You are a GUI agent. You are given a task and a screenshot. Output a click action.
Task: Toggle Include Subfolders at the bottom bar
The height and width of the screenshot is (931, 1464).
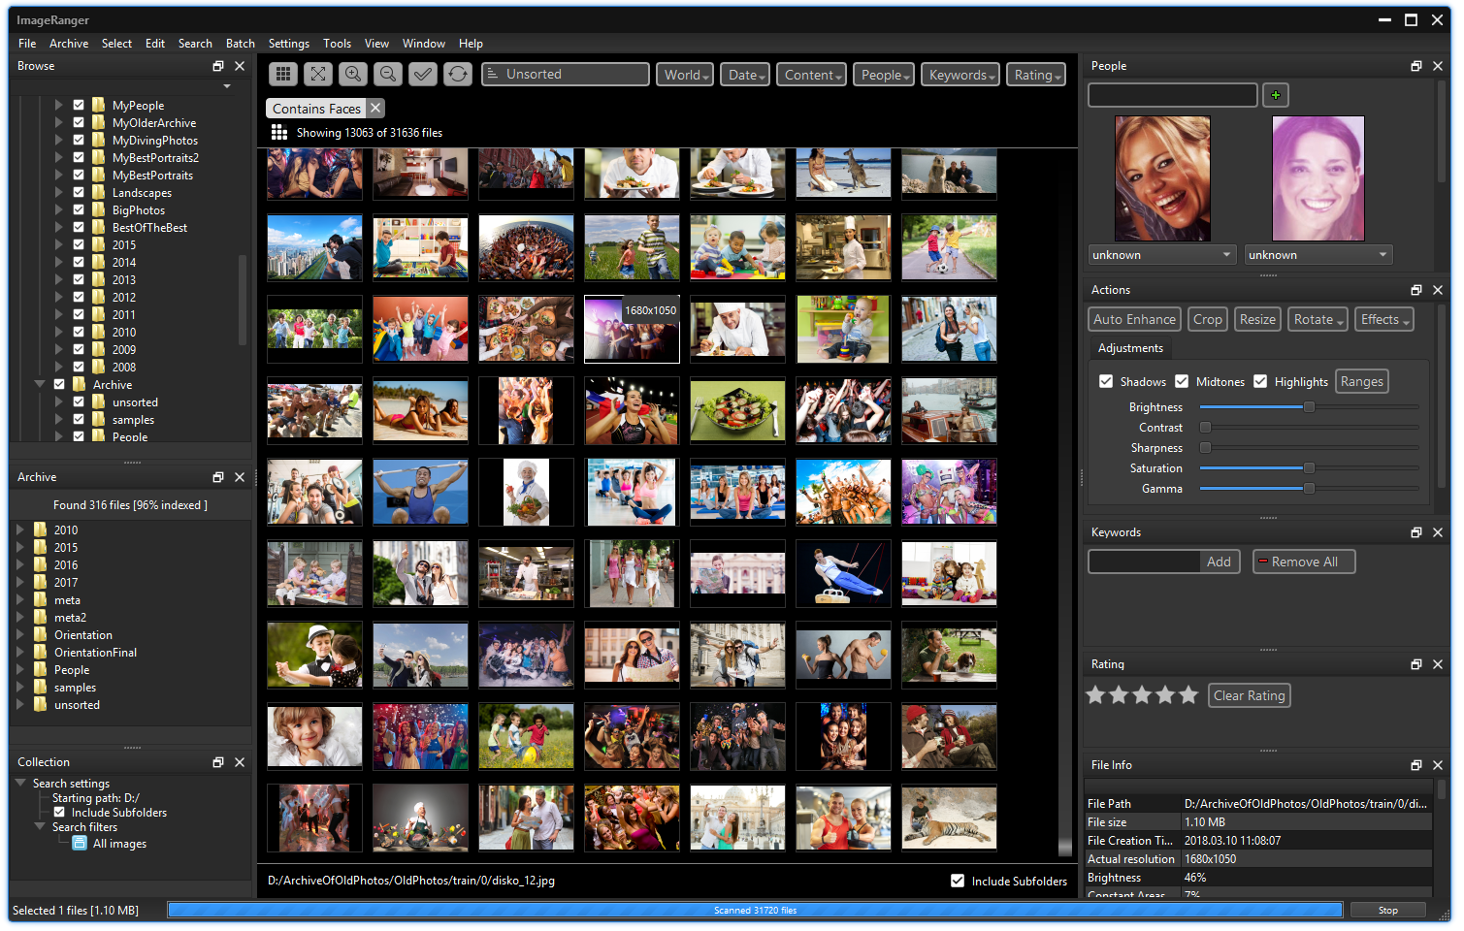click(x=958, y=881)
